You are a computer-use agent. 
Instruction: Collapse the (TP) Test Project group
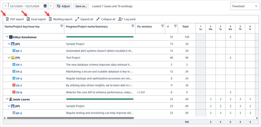tap(9, 57)
